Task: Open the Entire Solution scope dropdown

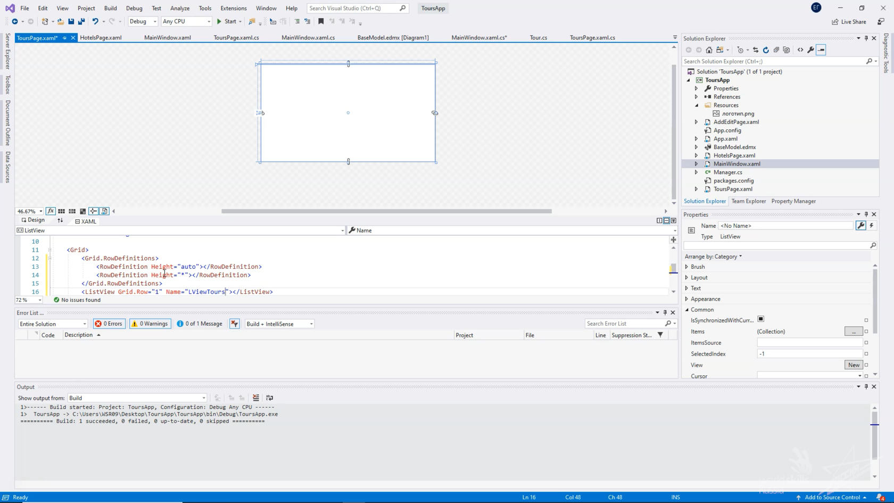Action: click(53, 324)
